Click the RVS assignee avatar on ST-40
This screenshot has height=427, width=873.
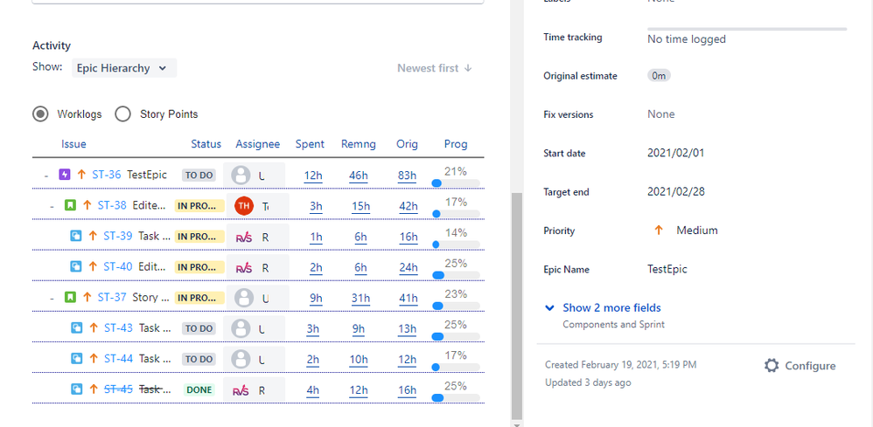tap(244, 268)
